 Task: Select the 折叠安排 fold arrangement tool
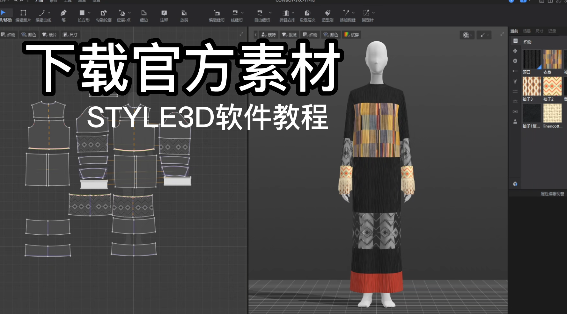pos(287,16)
